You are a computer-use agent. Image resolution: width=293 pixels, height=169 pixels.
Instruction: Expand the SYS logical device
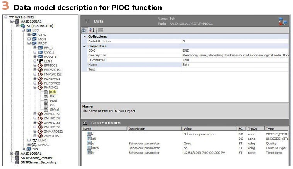pos(24,149)
